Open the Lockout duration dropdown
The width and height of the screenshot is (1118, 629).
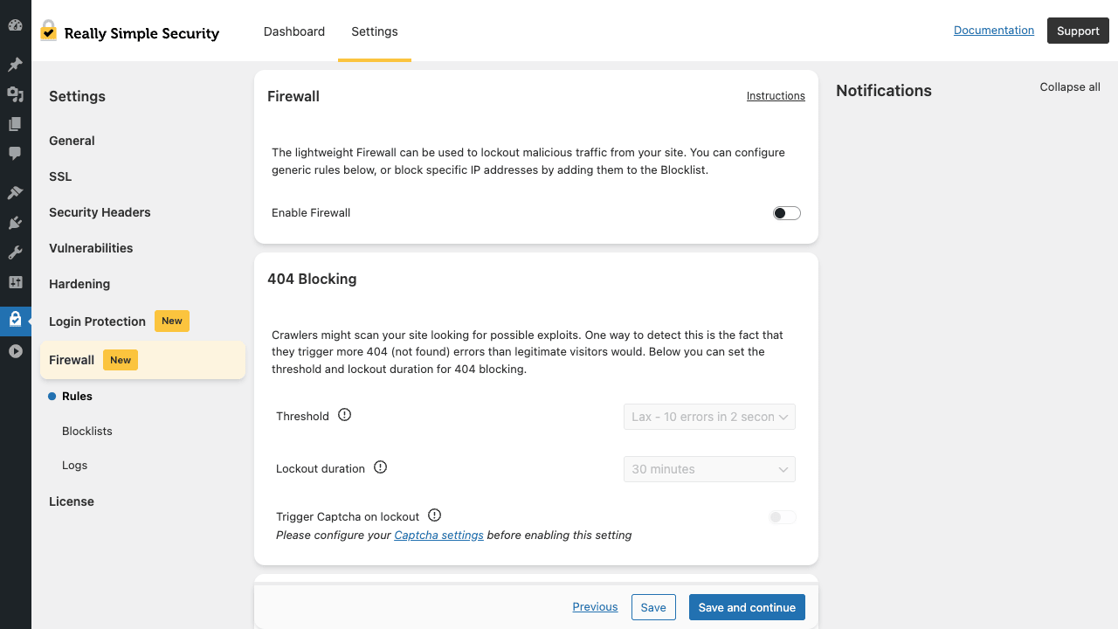[x=709, y=469]
